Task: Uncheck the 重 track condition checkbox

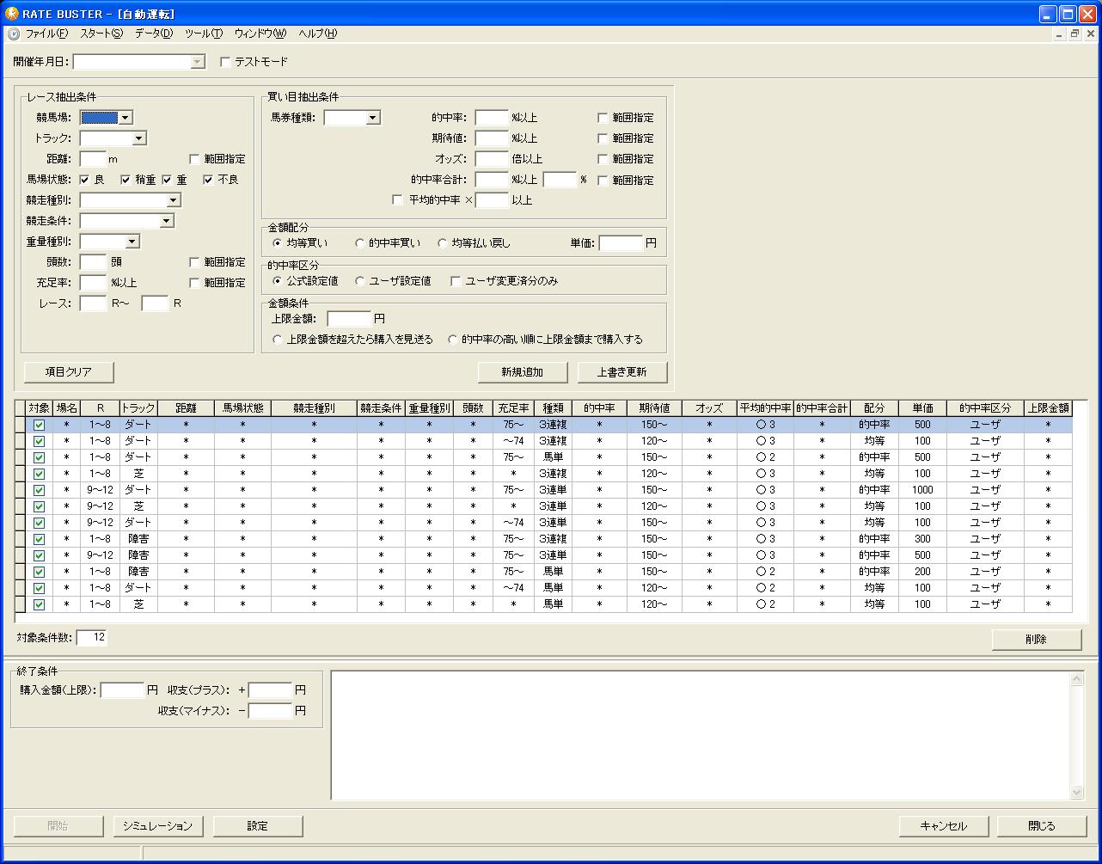Action: click(x=167, y=180)
